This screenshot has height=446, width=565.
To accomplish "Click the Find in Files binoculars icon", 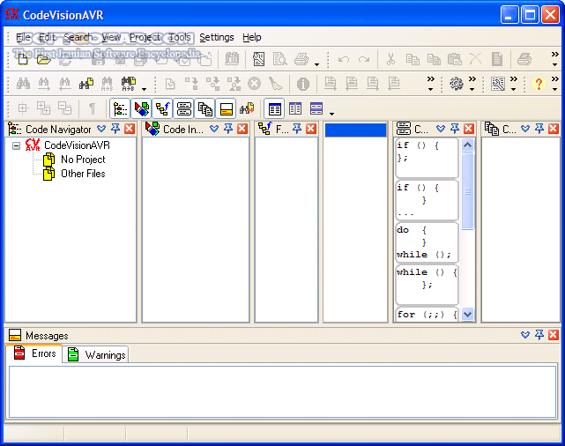I will (86, 84).
